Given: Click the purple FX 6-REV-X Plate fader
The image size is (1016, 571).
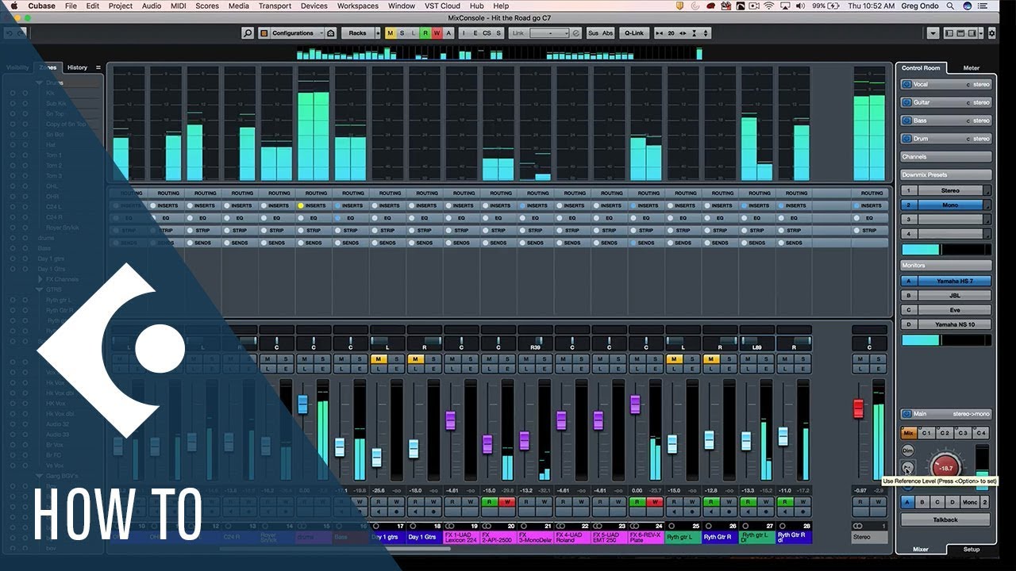Looking at the screenshot, I should pos(635,404).
